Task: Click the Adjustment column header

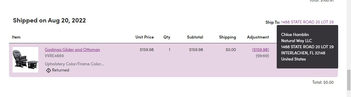Action: [258, 37]
